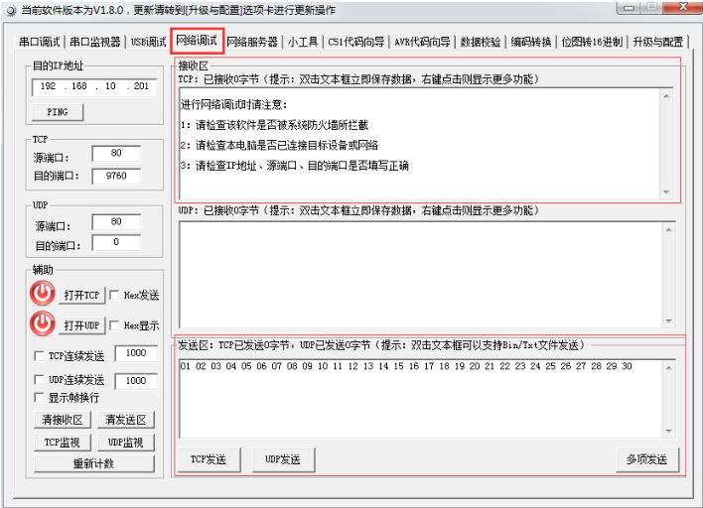
Task: Click the TCP发送 button
Action: pyautogui.click(x=209, y=459)
